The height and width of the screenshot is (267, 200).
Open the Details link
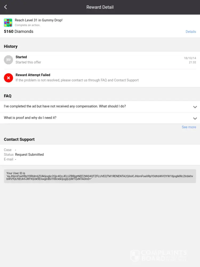click(191, 32)
